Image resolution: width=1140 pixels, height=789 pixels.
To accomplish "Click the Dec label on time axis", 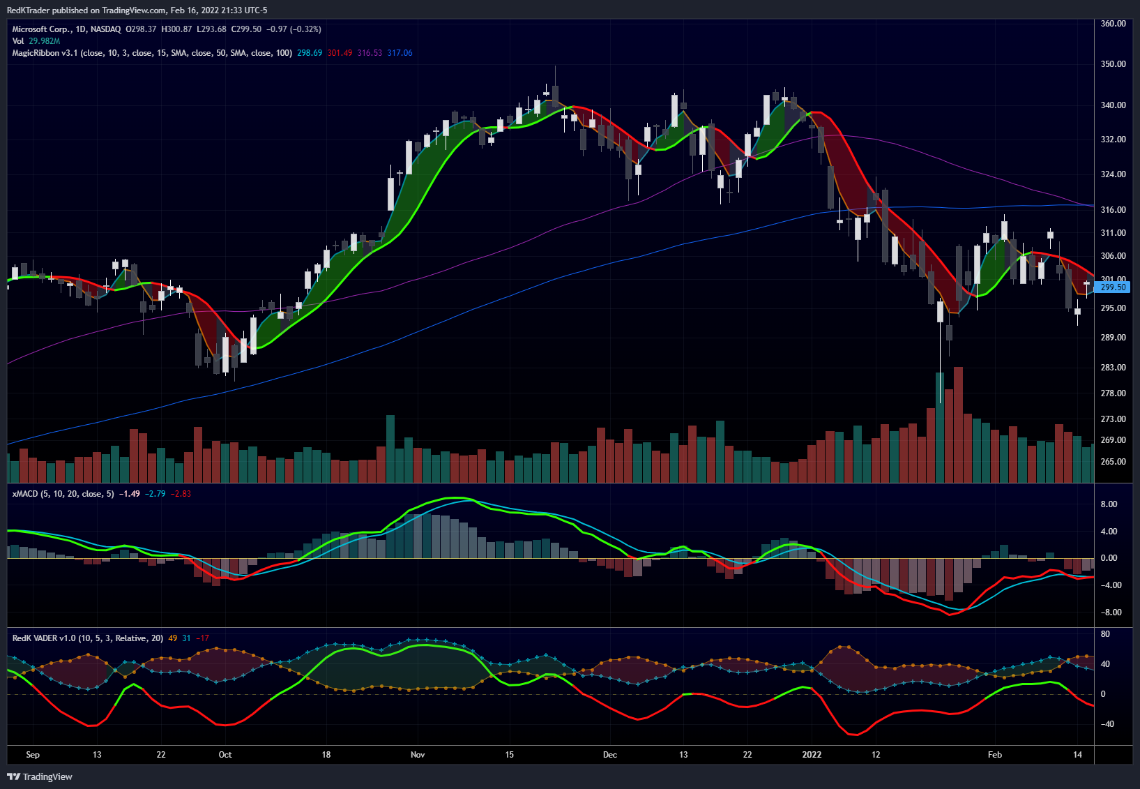I will tap(610, 755).
